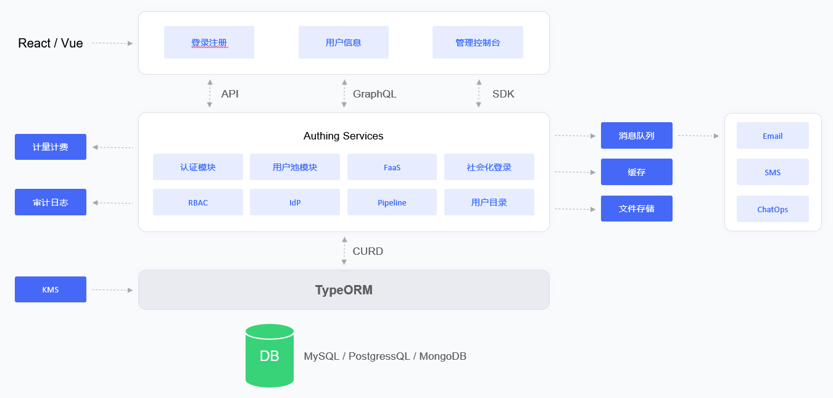Select the 文件存储 box
833x398 pixels.
637,209
